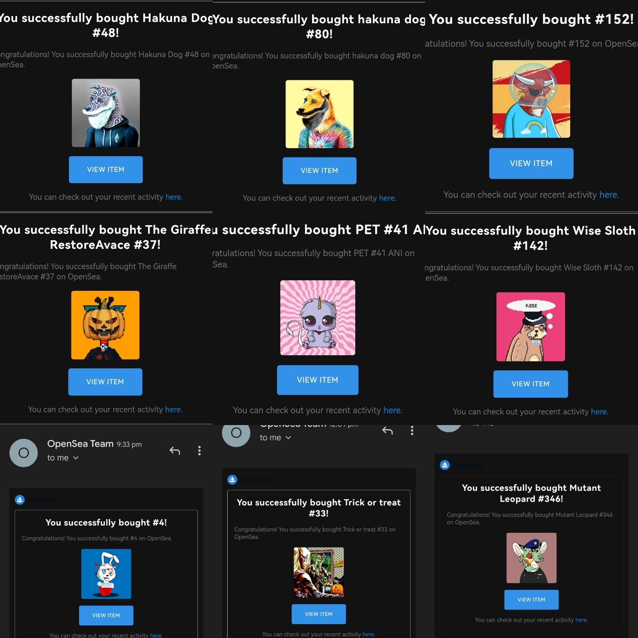Click VIEW ITEM under Wise Sloth #142

pos(531,384)
